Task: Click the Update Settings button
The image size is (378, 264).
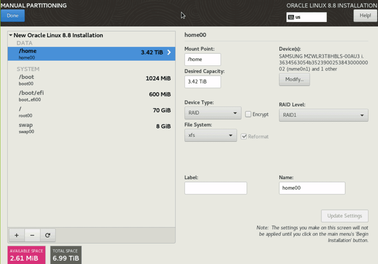Action: 344,216
